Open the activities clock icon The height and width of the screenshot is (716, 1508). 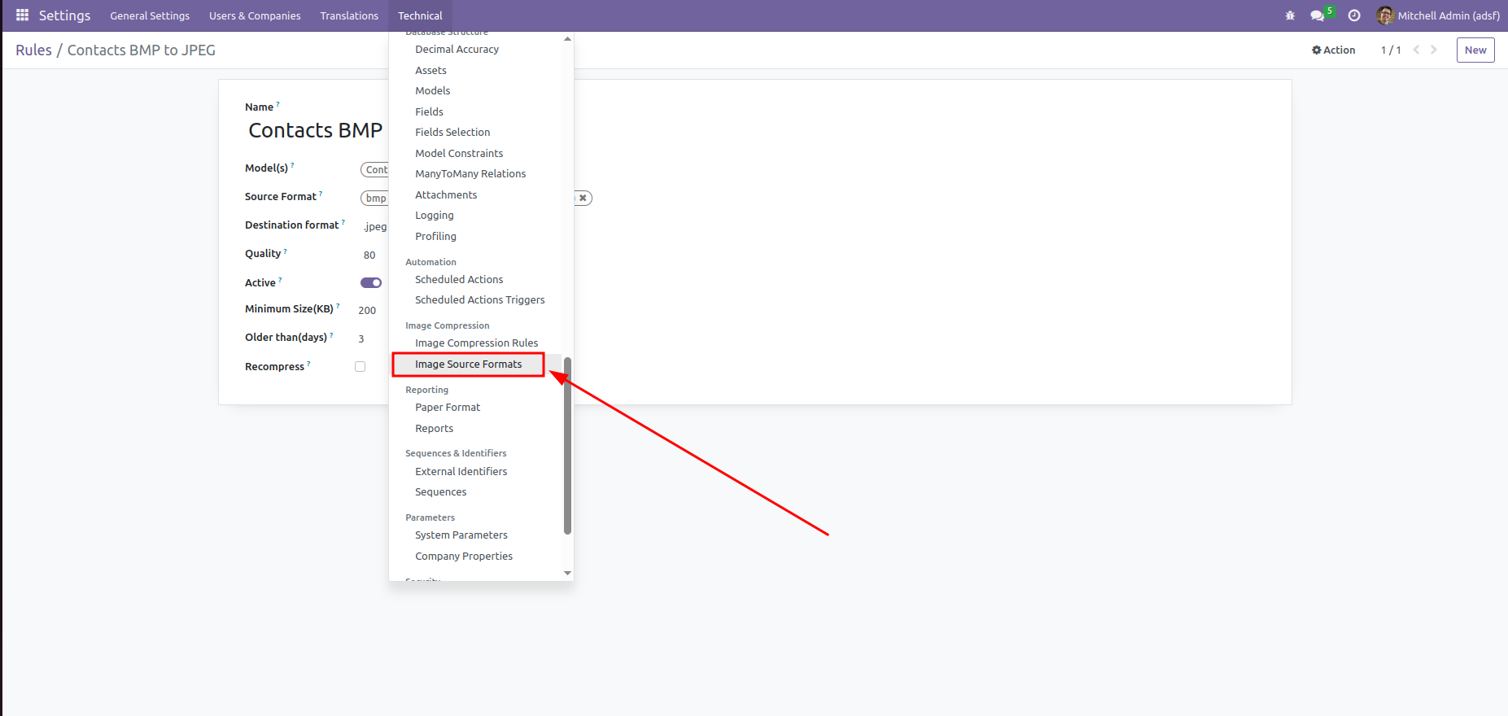[x=1354, y=15]
